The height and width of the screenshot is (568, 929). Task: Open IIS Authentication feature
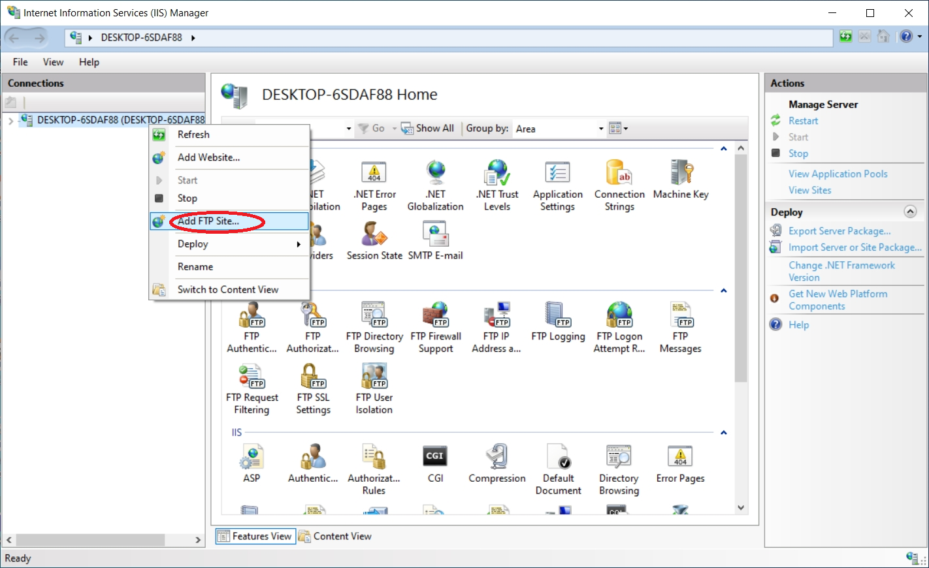[313, 464]
